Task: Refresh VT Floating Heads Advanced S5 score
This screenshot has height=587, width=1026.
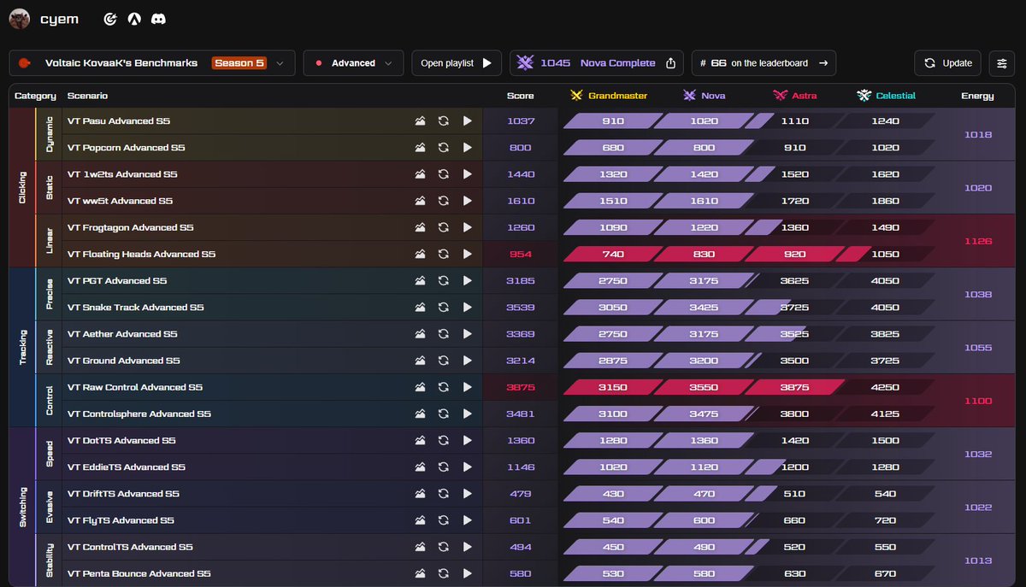Action: tap(443, 254)
